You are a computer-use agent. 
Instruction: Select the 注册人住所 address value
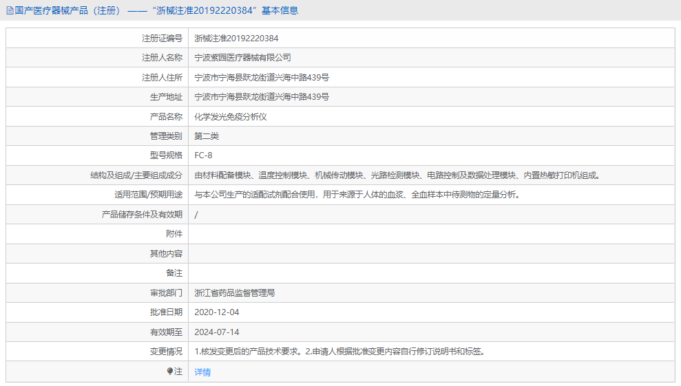click(x=262, y=78)
